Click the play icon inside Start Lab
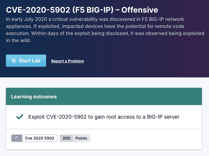Image resolution: width=209 pixels, height=156 pixels. point(14,61)
